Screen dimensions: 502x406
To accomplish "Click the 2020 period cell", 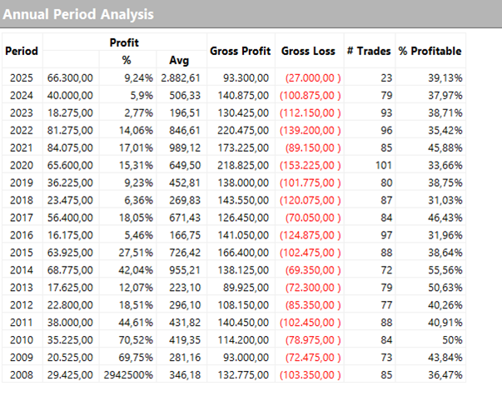I will [22, 166].
